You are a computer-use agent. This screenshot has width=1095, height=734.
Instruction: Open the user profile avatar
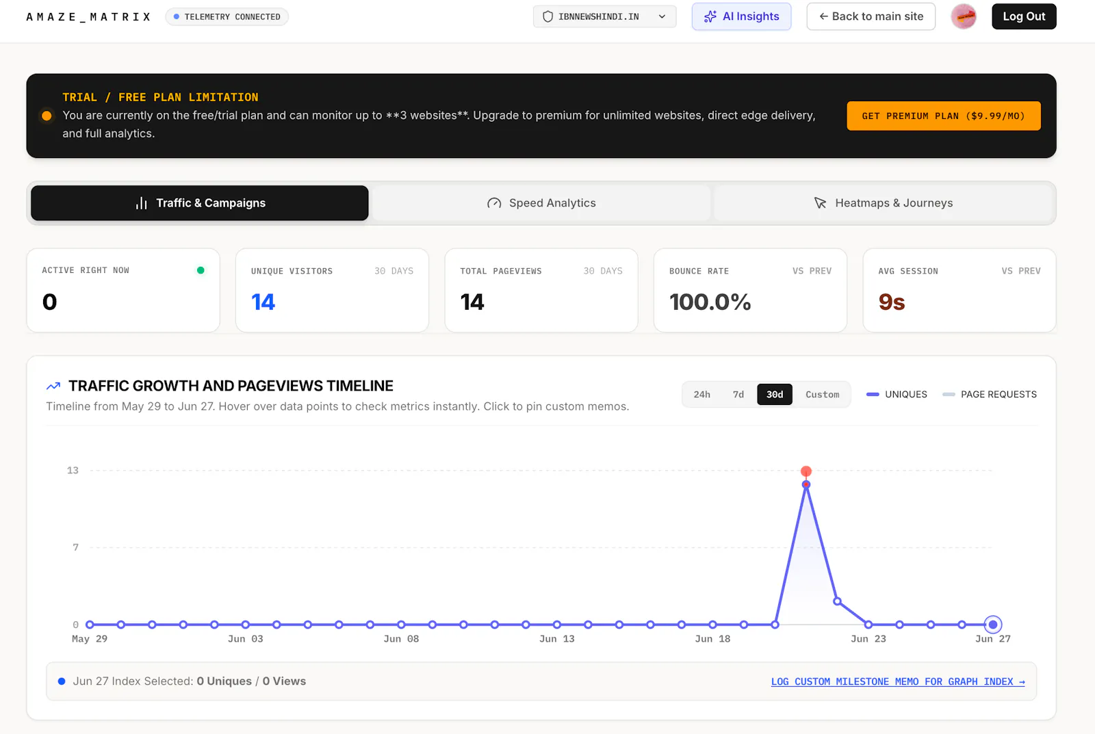click(964, 16)
